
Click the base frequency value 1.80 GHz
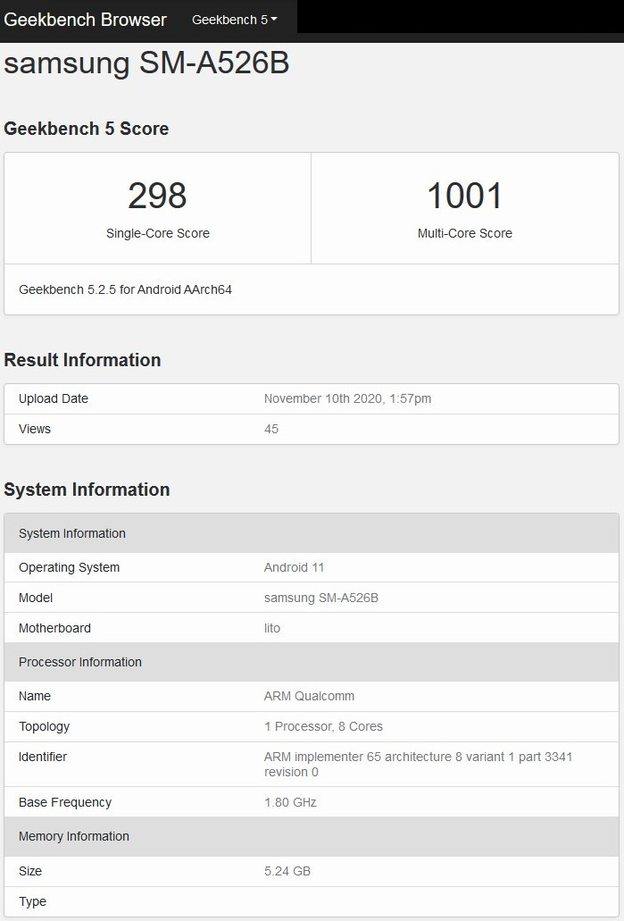coord(290,802)
